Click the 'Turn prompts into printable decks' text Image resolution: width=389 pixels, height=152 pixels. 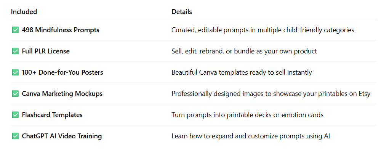pyautogui.click(x=248, y=115)
